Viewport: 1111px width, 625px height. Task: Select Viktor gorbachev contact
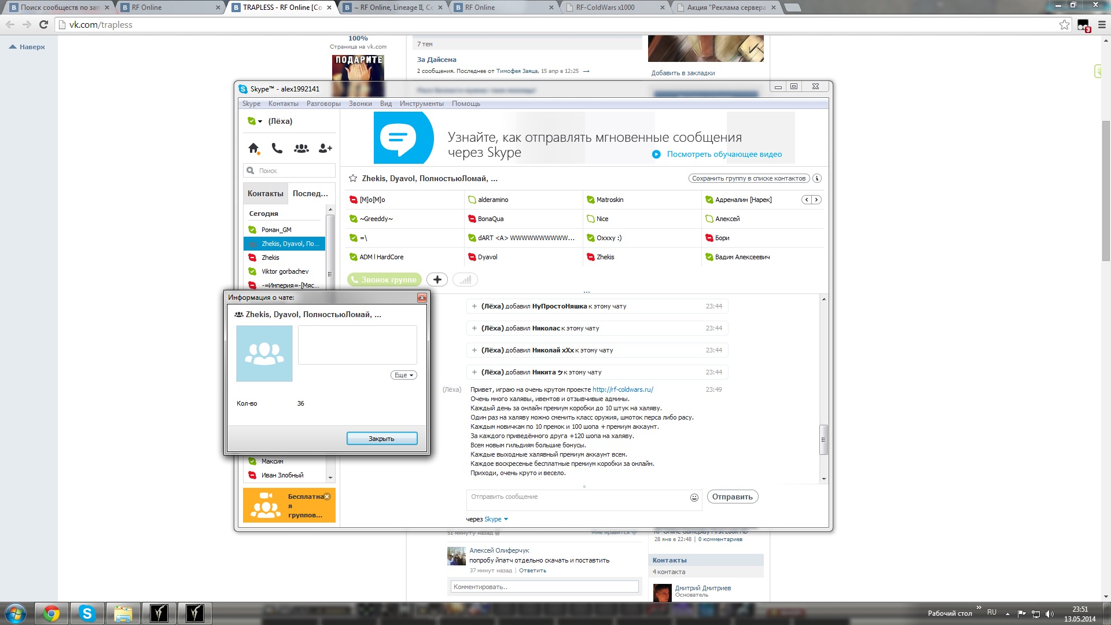point(284,271)
